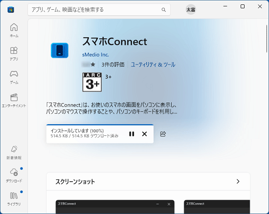Open the ユーティリティ & ツール category link
Viewport: 269px width, 214px height.
(x=153, y=64)
